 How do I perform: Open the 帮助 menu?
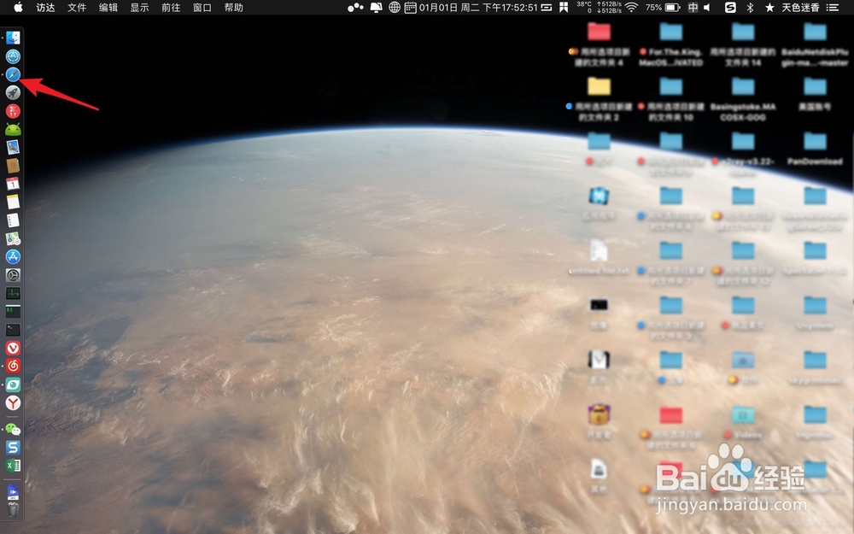[x=234, y=7]
